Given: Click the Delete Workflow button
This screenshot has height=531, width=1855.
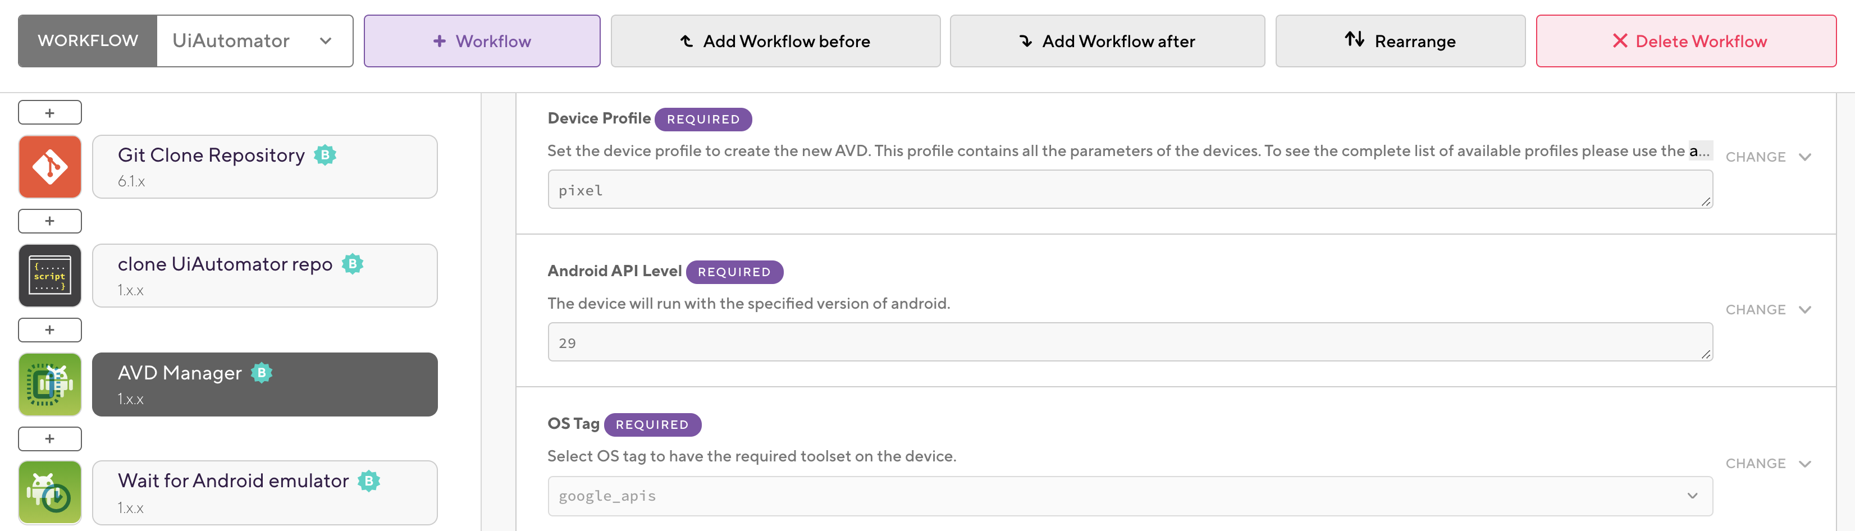Looking at the screenshot, I should pos(1686,41).
